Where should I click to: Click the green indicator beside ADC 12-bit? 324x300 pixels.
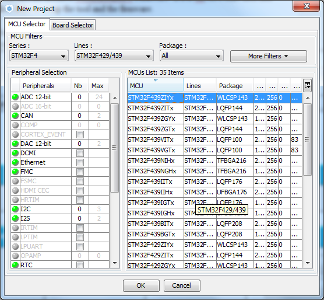click(15, 97)
